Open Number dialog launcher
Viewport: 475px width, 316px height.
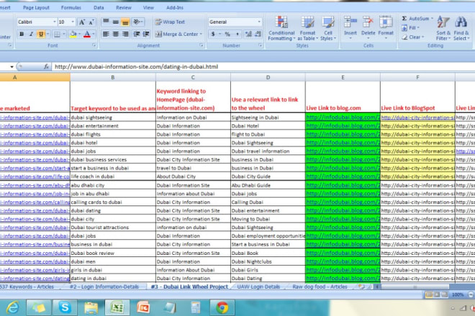point(260,45)
